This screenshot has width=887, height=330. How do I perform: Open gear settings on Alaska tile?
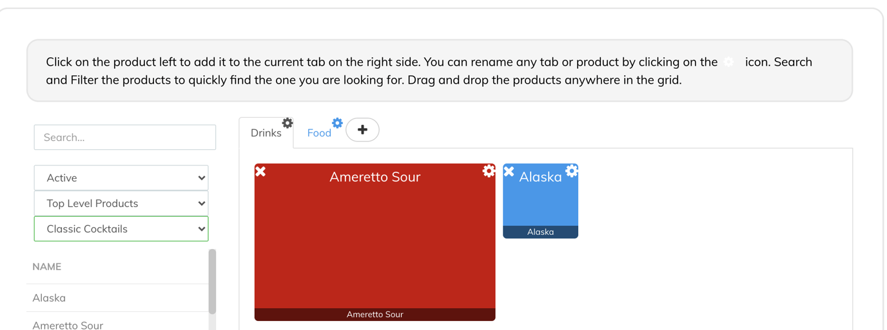pos(572,170)
